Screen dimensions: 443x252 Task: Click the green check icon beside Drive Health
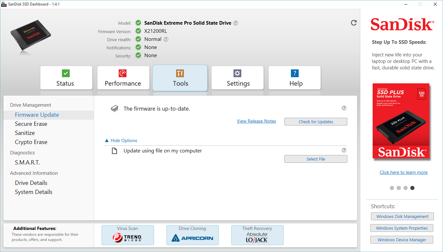(x=138, y=39)
